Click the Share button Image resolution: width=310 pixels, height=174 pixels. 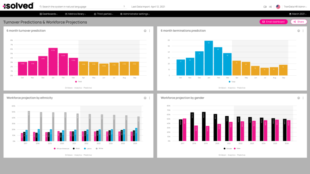point(299,22)
